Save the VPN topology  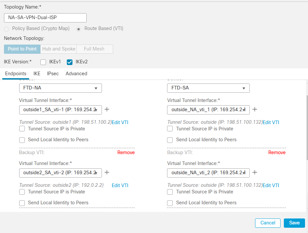tap(294, 223)
